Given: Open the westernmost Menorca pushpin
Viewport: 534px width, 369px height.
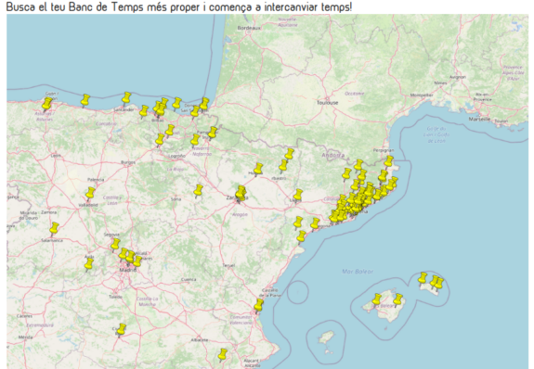Looking at the screenshot, I should coord(423,278).
